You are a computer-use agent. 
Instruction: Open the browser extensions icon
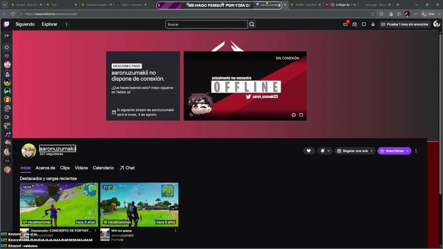click(x=381, y=14)
